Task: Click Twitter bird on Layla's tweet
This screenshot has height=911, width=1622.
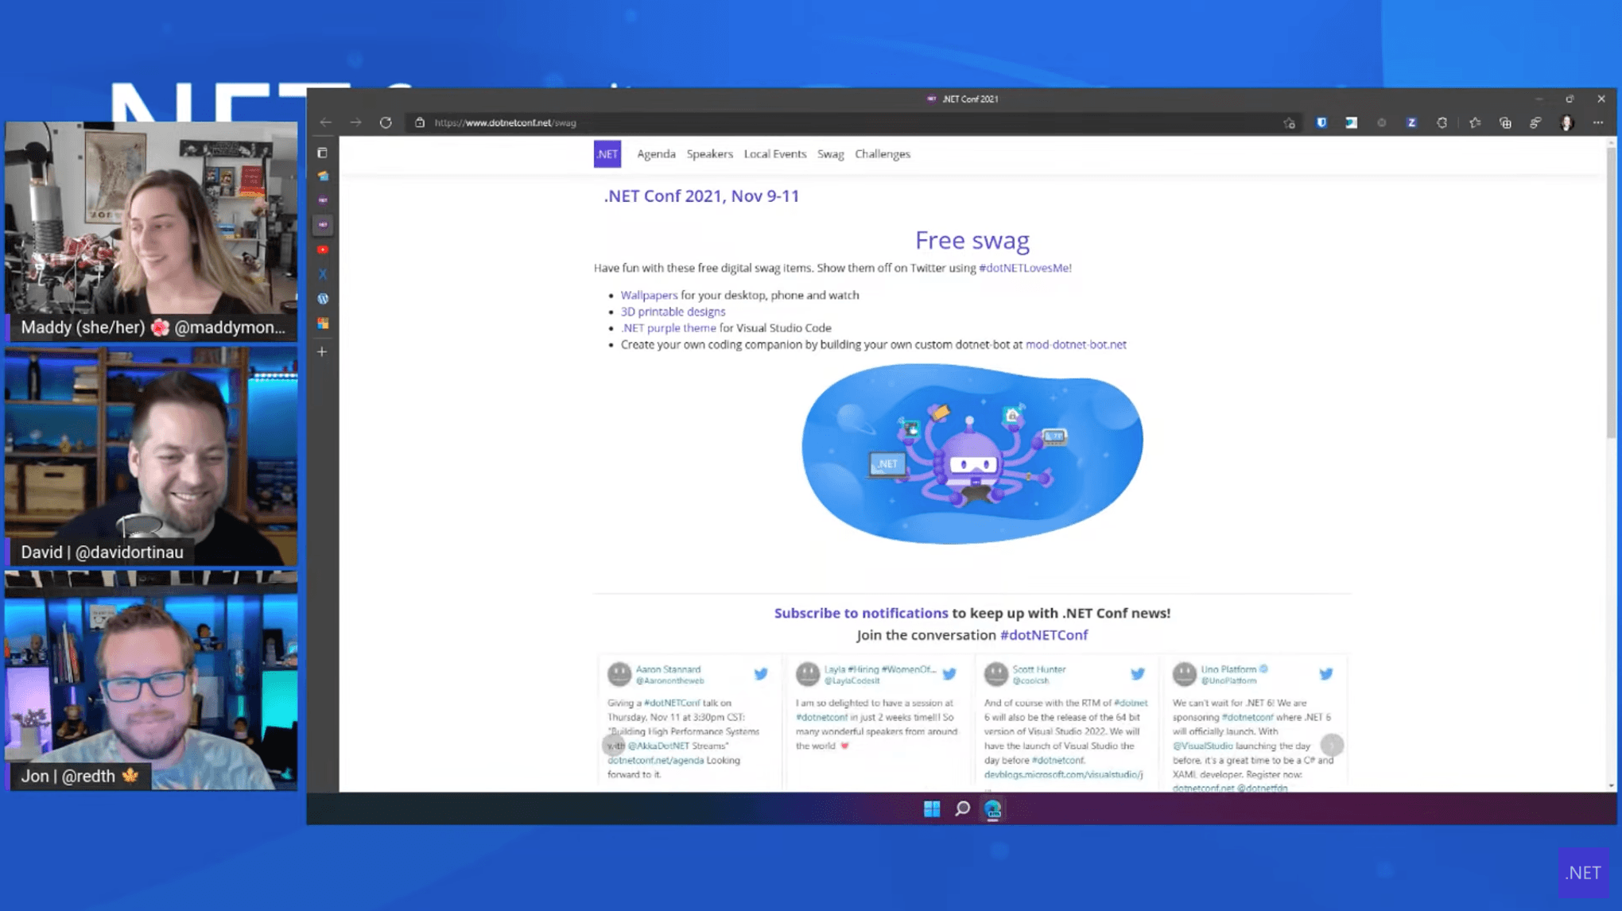Action: click(x=949, y=674)
